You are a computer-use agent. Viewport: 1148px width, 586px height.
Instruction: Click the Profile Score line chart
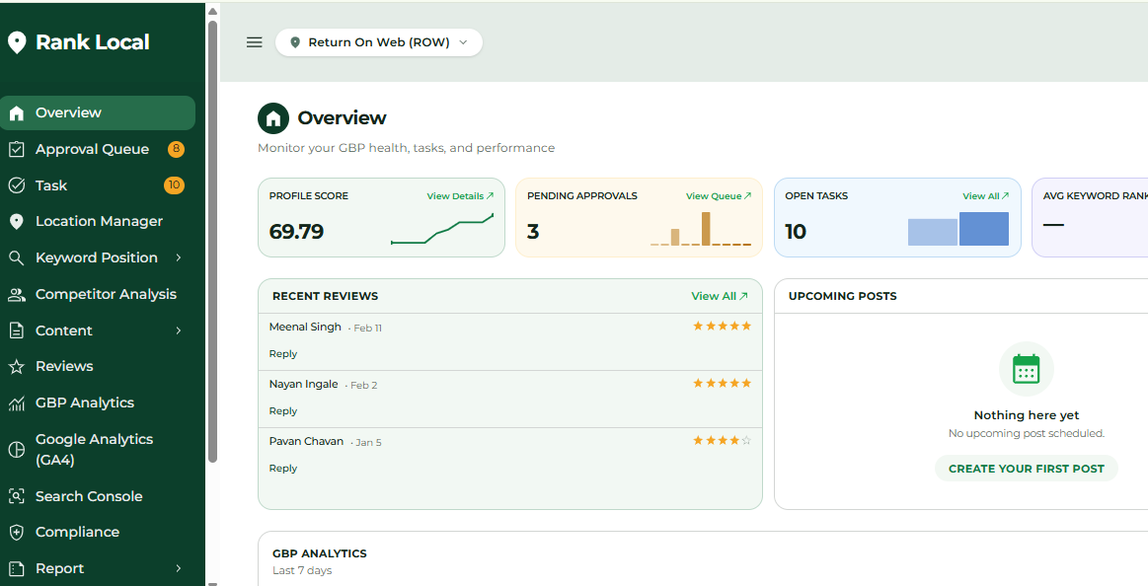click(442, 228)
